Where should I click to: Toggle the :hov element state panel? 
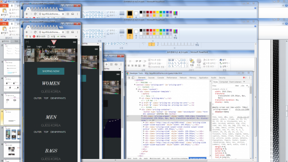(x=237, y=86)
